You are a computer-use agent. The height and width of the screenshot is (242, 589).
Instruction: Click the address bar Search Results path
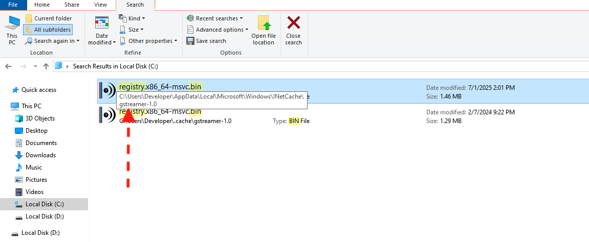(115, 66)
